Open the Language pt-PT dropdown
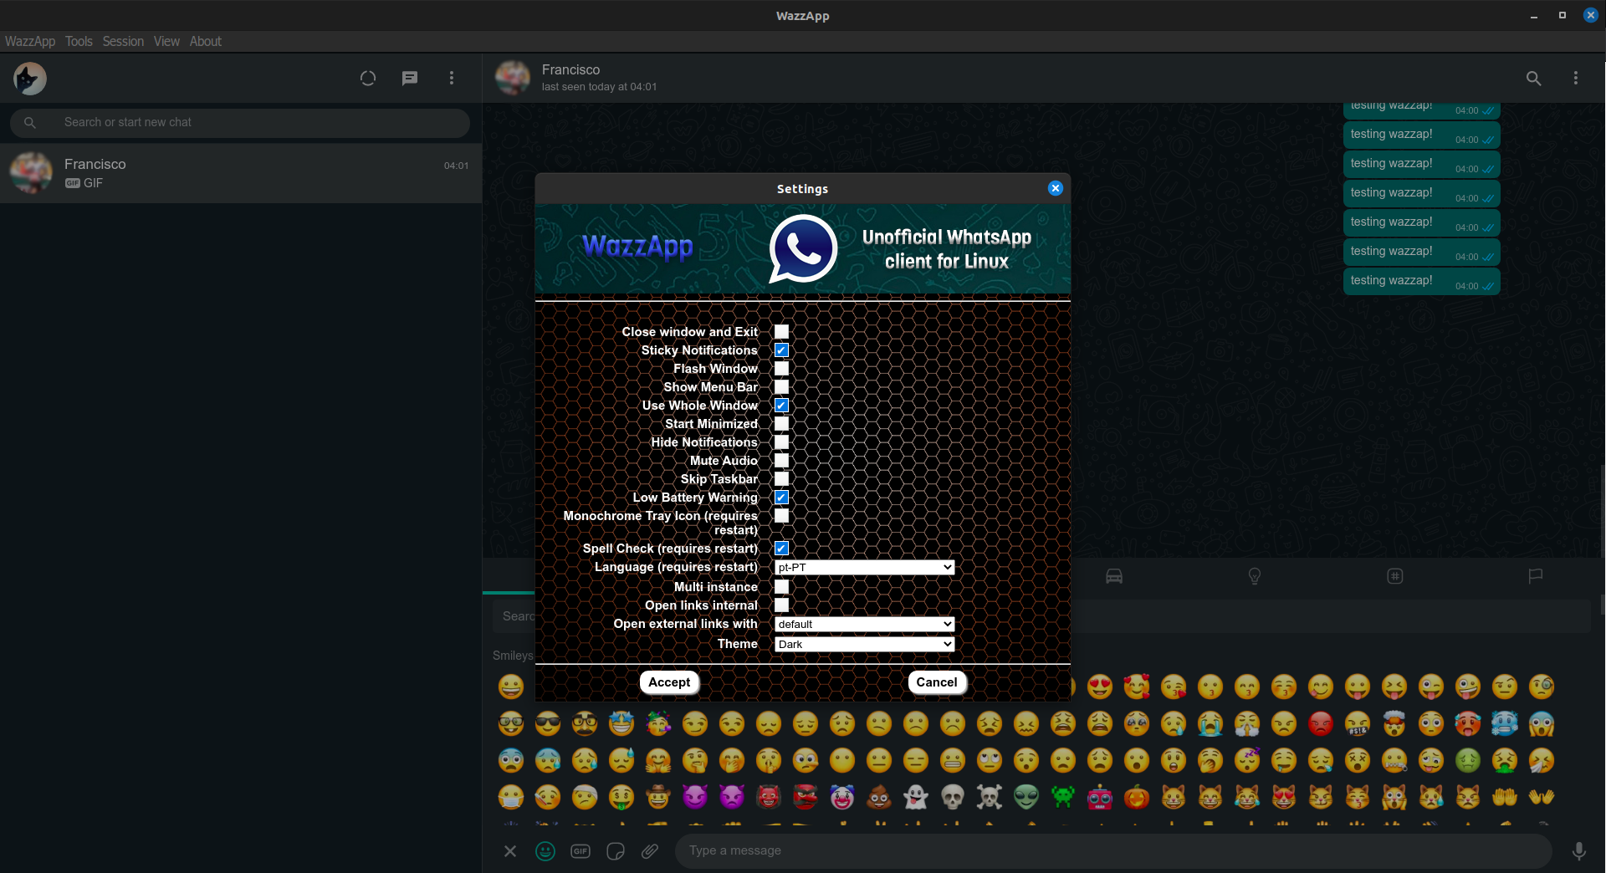Image resolution: width=1606 pixels, height=873 pixels. pyautogui.click(x=864, y=567)
